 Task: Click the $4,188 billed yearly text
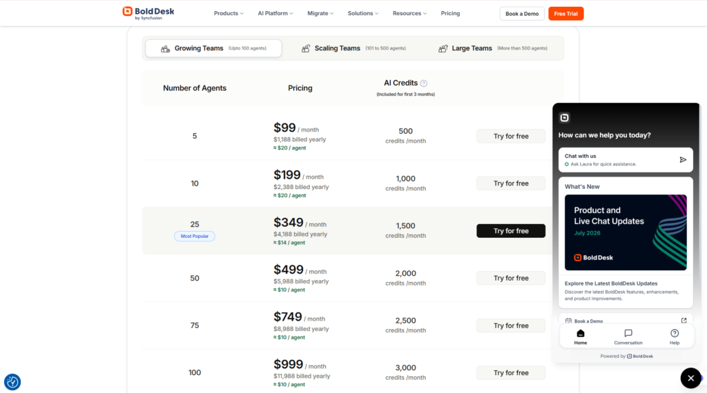[300, 234]
